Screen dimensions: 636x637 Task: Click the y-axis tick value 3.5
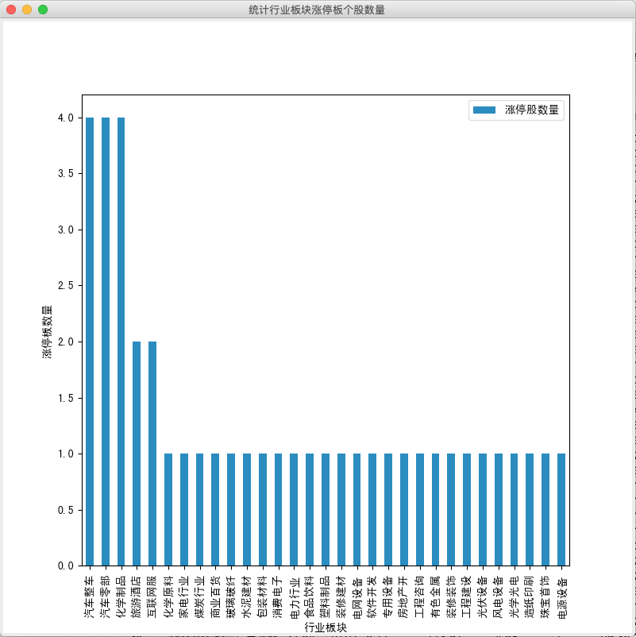click(x=66, y=174)
